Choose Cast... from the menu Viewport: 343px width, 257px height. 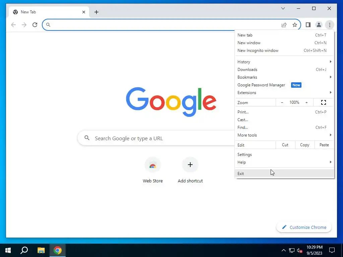pos(284,120)
